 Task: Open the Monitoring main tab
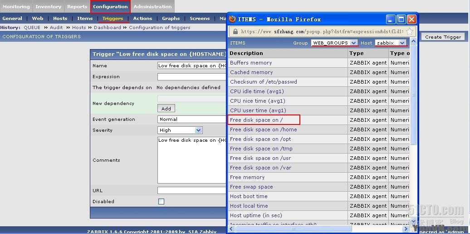[16, 7]
